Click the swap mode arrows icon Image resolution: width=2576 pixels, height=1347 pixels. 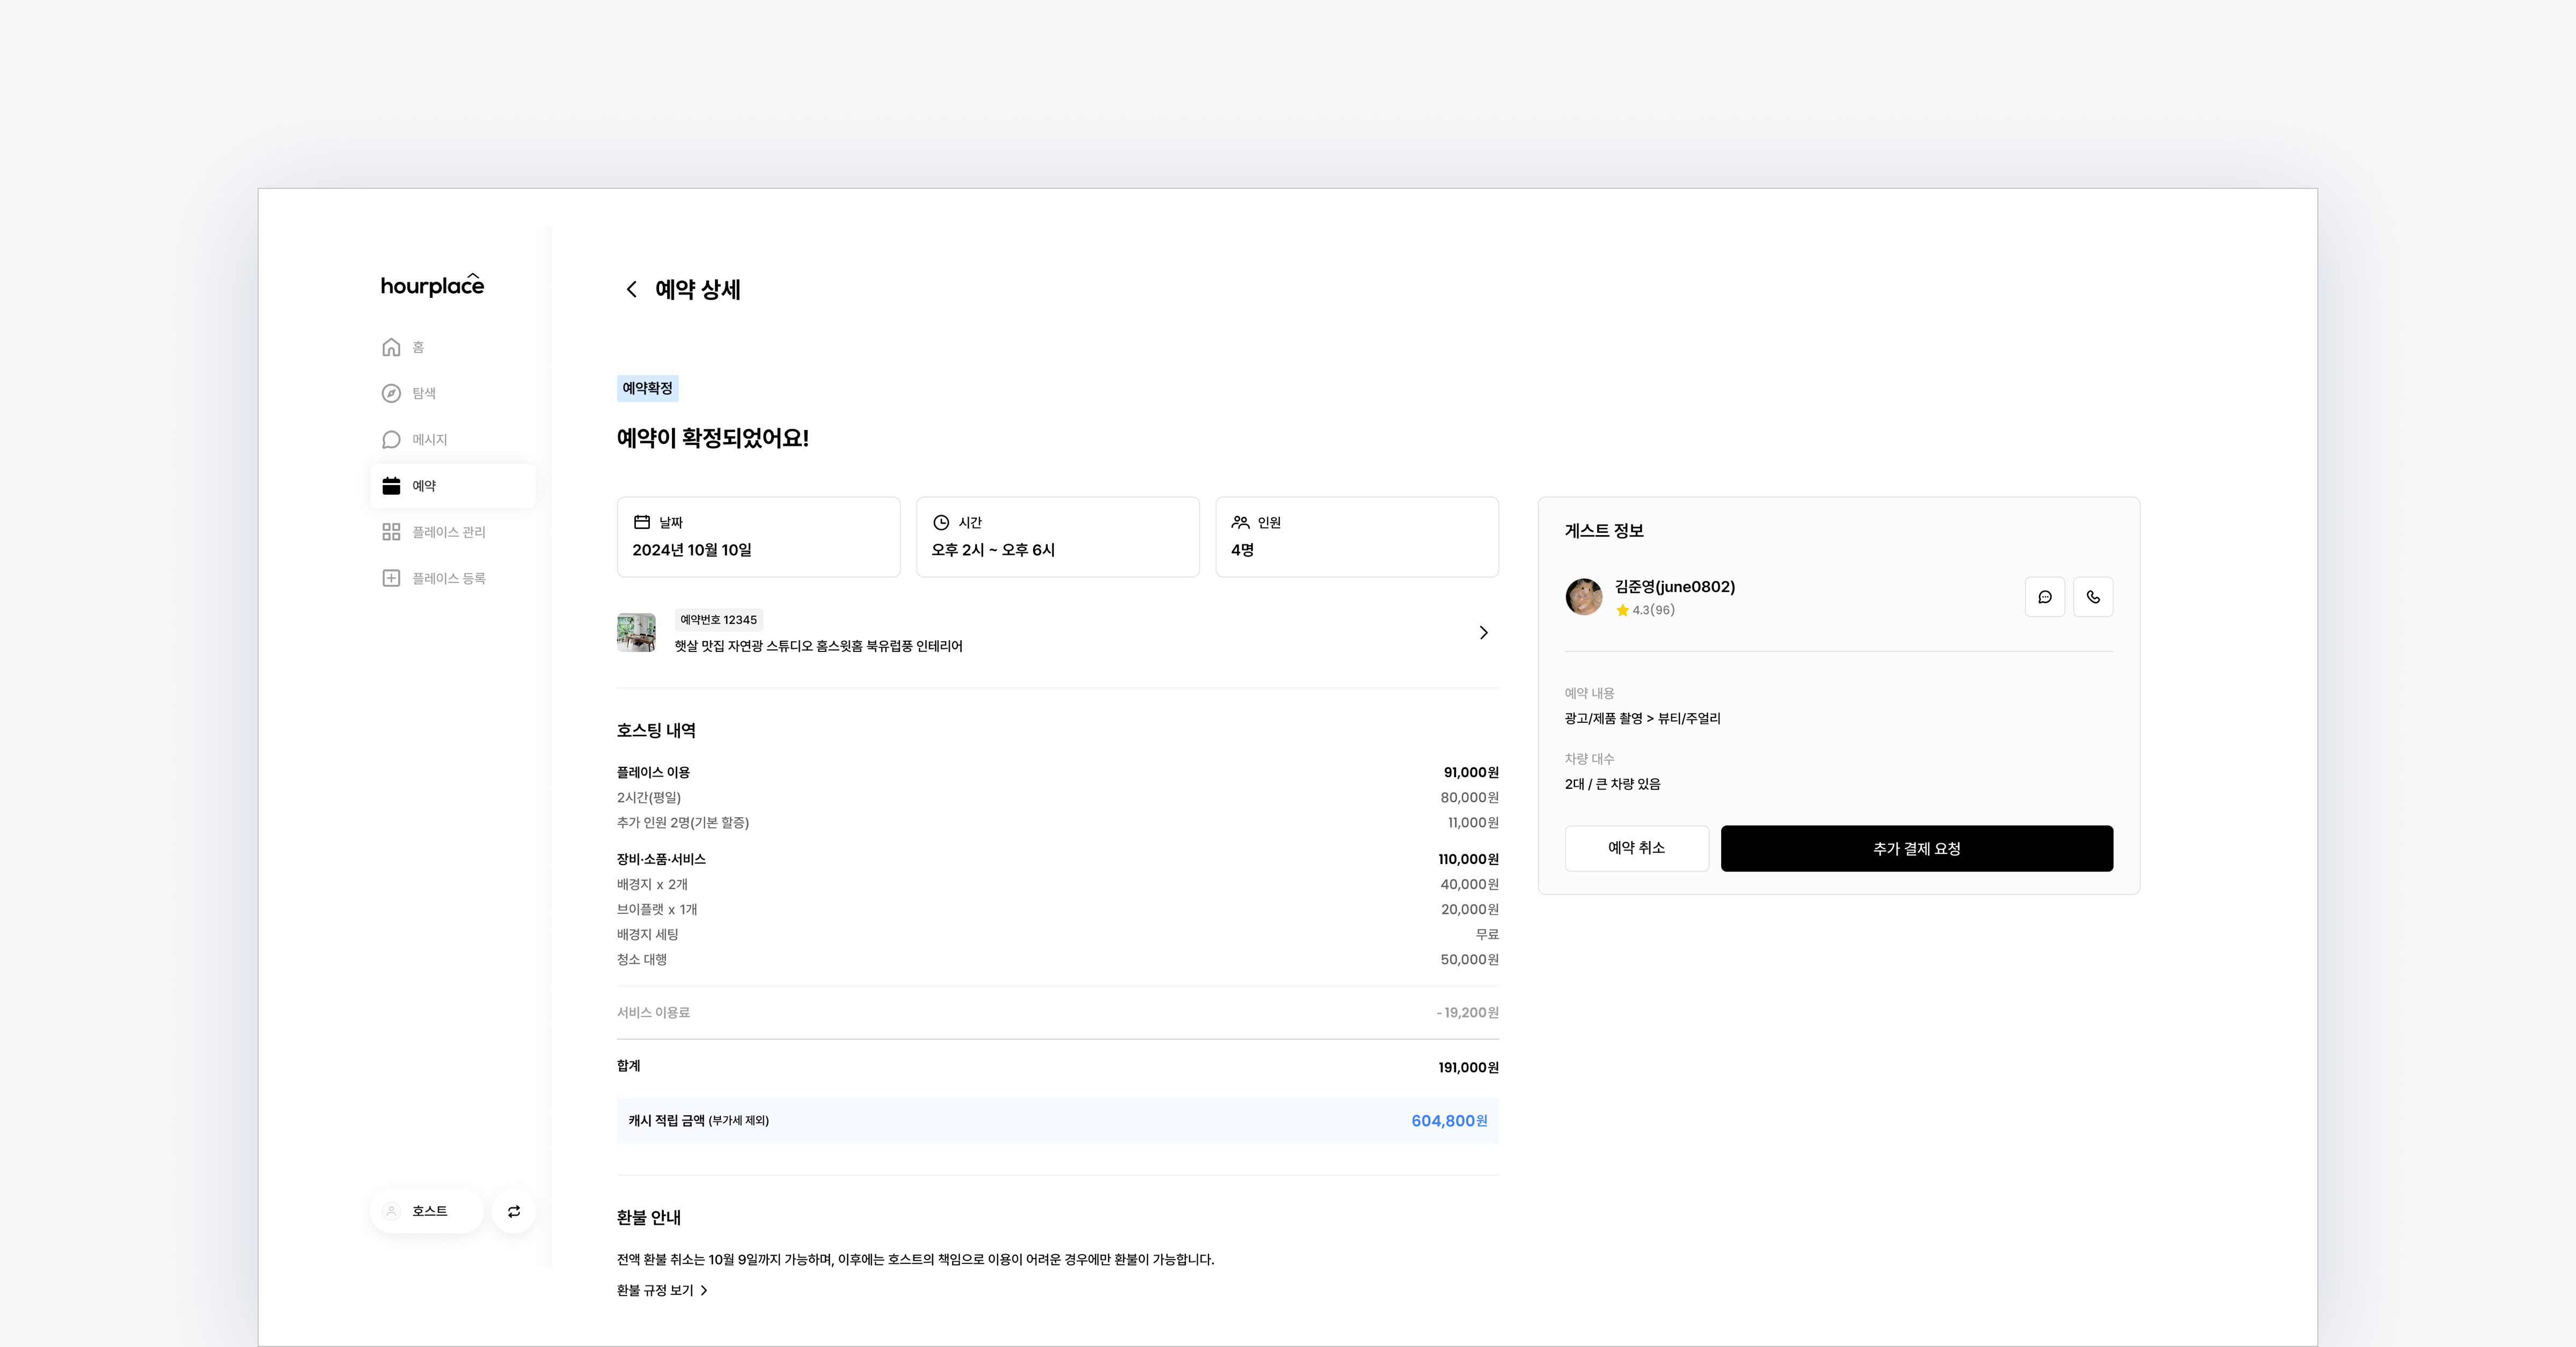(514, 1211)
